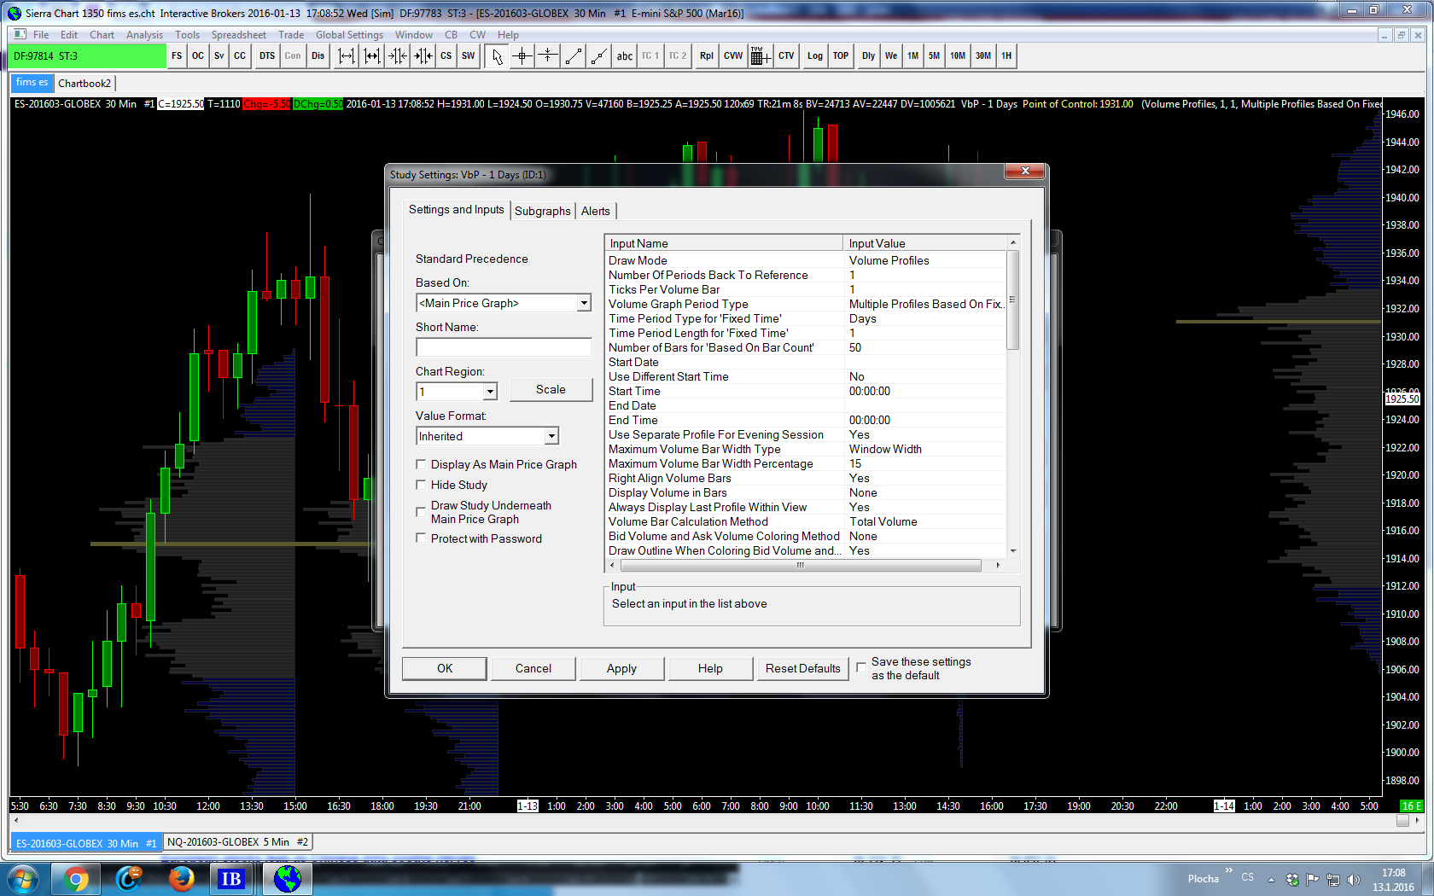1434x896 pixels.
Task: Click the FS toolbar button
Action: click(177, 56)
